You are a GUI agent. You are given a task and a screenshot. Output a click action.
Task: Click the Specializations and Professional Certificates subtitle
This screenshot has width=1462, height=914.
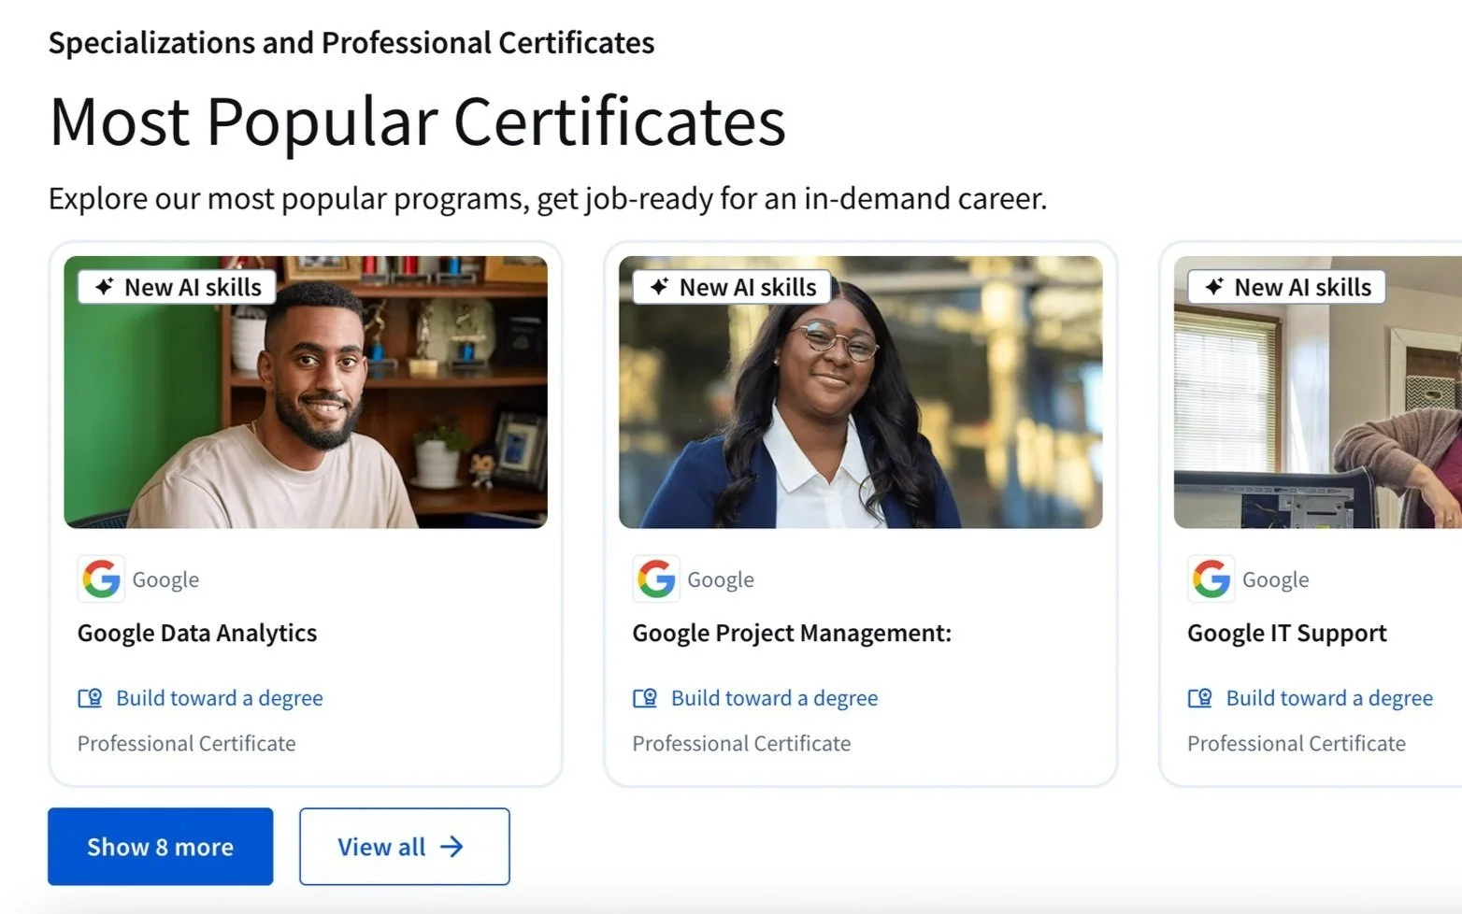coord(351,43)
